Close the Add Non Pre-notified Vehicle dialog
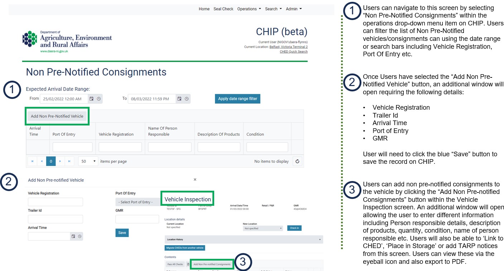 coord(195,180)
